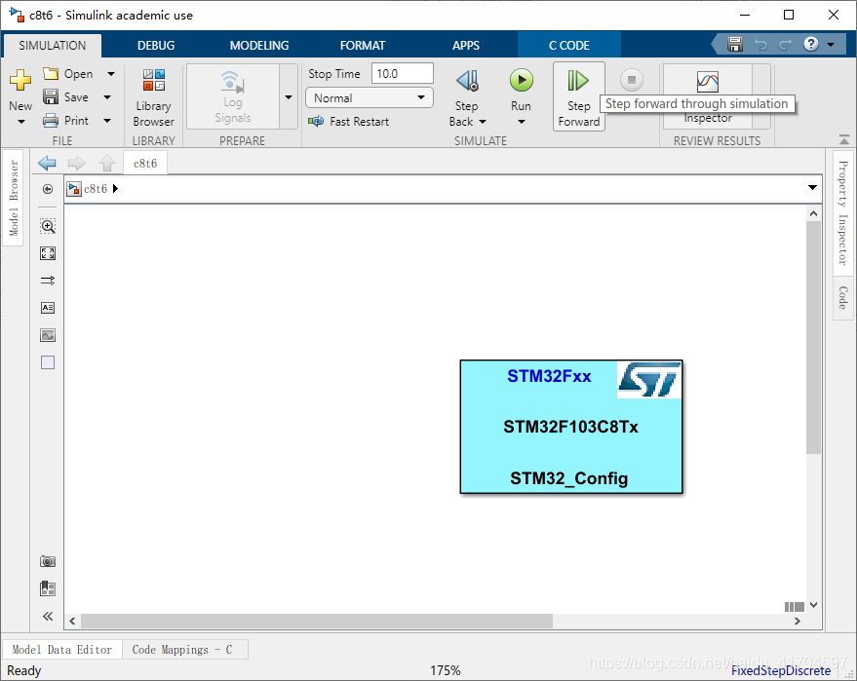The height and width of the screenshot is (681, 857).
Task: Click the Stop Time input field
Action: pyautogui.click(x=402, y=74)
